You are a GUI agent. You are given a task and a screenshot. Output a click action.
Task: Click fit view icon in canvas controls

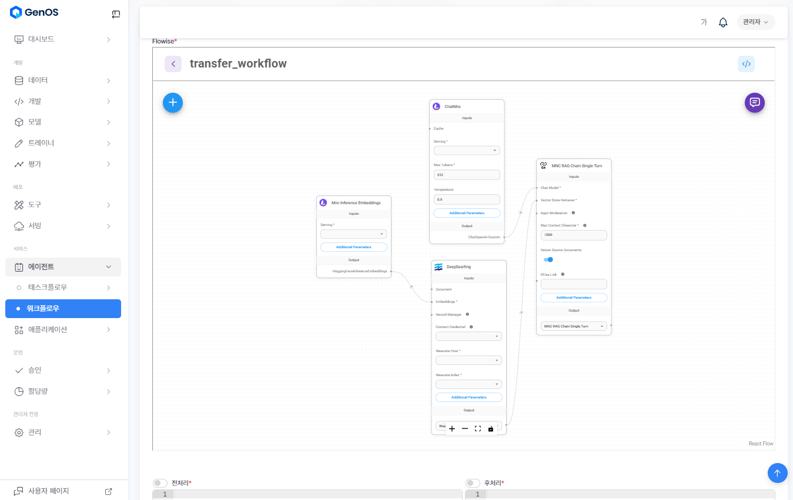pos(478,429)
